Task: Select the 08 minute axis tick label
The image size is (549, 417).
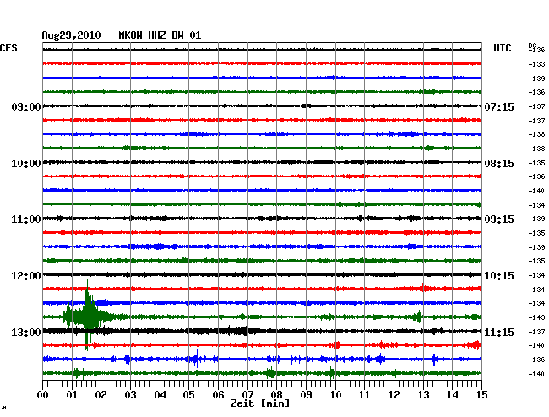Action: tap(276, 395)
